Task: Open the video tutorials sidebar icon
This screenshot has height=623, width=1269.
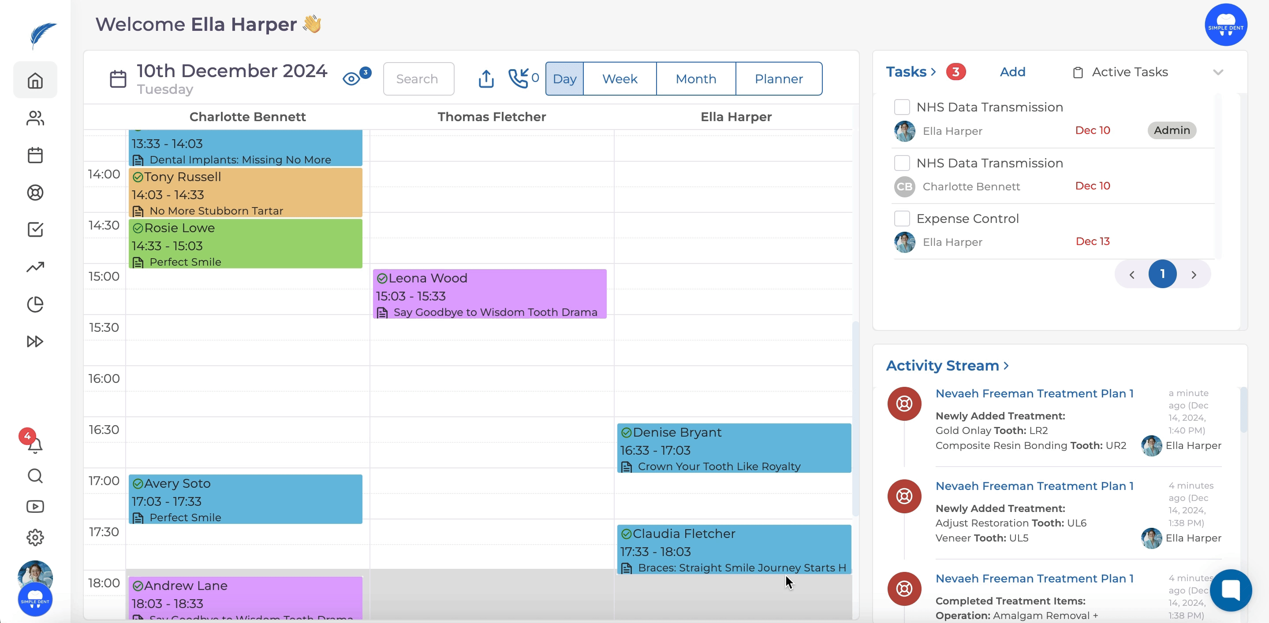Action: tap(35, 506)
